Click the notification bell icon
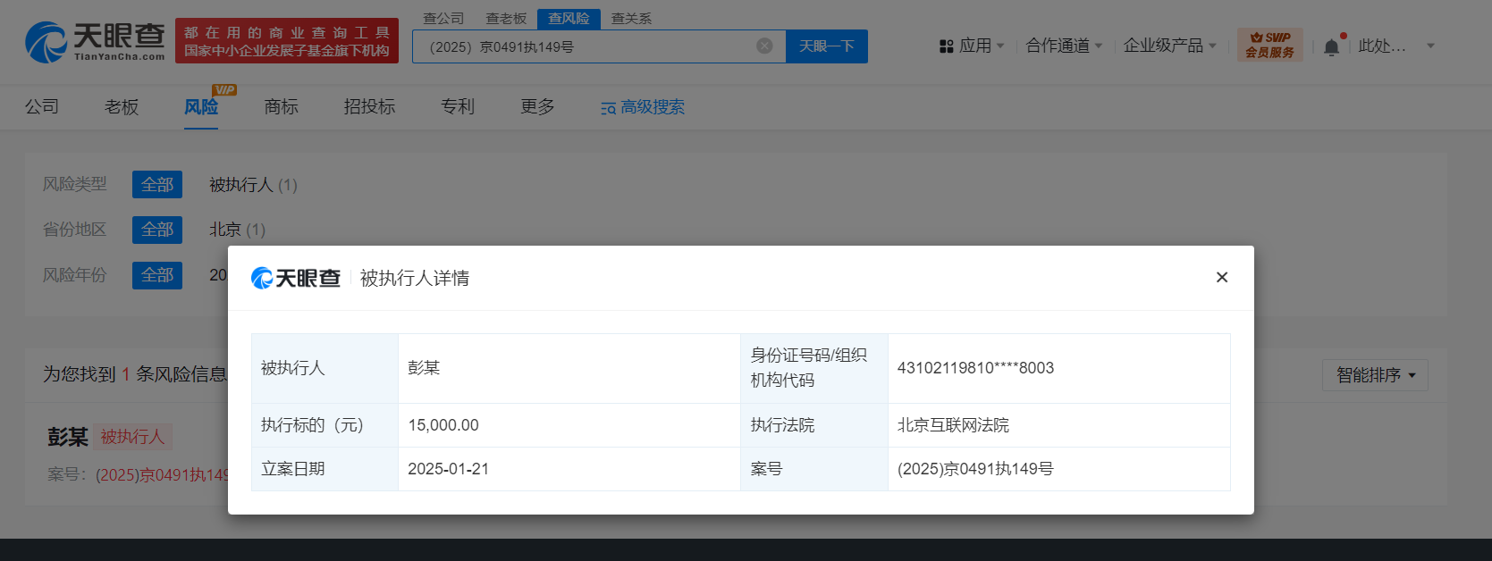Image resolution: width=1492 pixels, height=561 pixels. tap(1331, 47)
